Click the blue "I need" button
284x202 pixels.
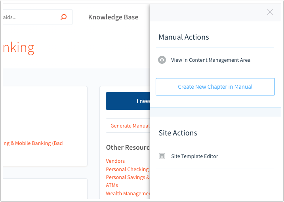(x=128, y=101)
